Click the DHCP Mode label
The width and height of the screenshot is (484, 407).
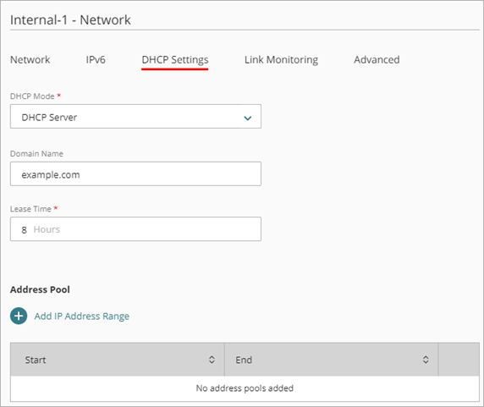[32, 96]
